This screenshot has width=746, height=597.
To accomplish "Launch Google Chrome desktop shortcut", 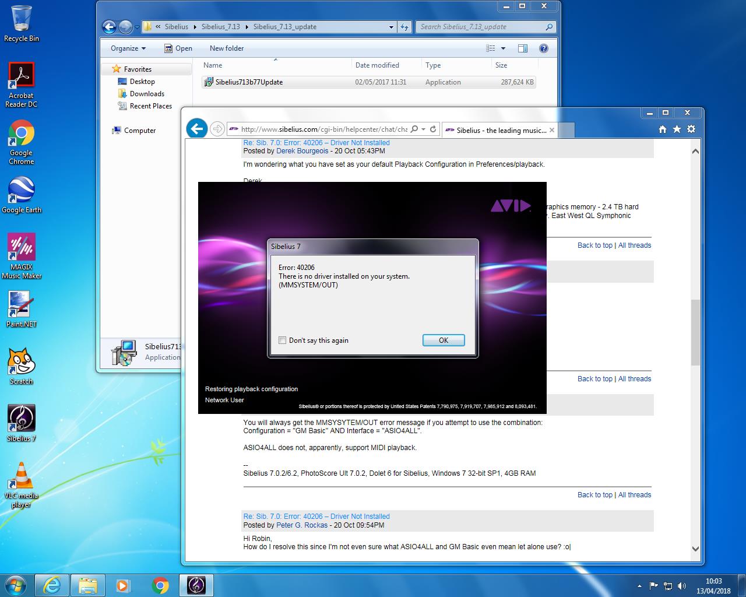I will point(22,143).
